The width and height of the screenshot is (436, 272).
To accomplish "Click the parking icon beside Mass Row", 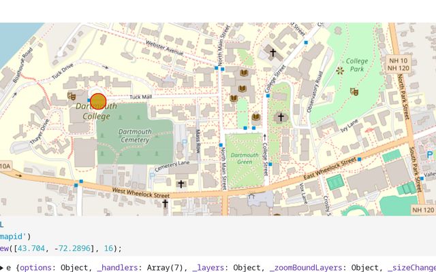I will click(185, 141).
